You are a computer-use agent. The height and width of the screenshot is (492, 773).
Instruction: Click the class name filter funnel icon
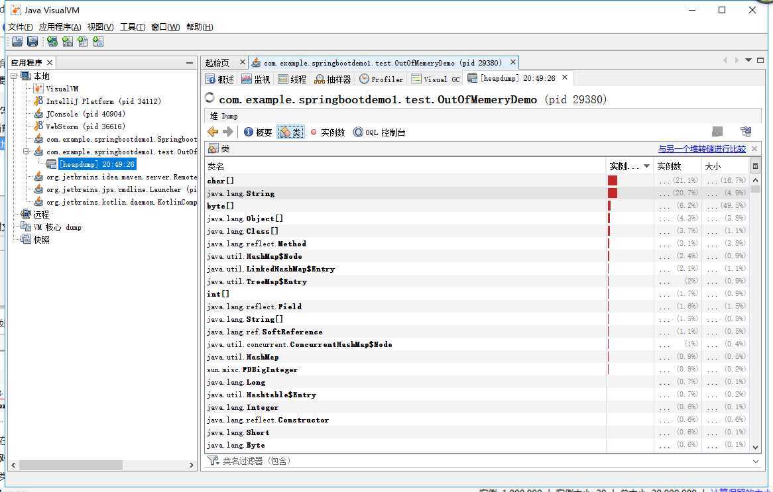click(x=213, y=460)
